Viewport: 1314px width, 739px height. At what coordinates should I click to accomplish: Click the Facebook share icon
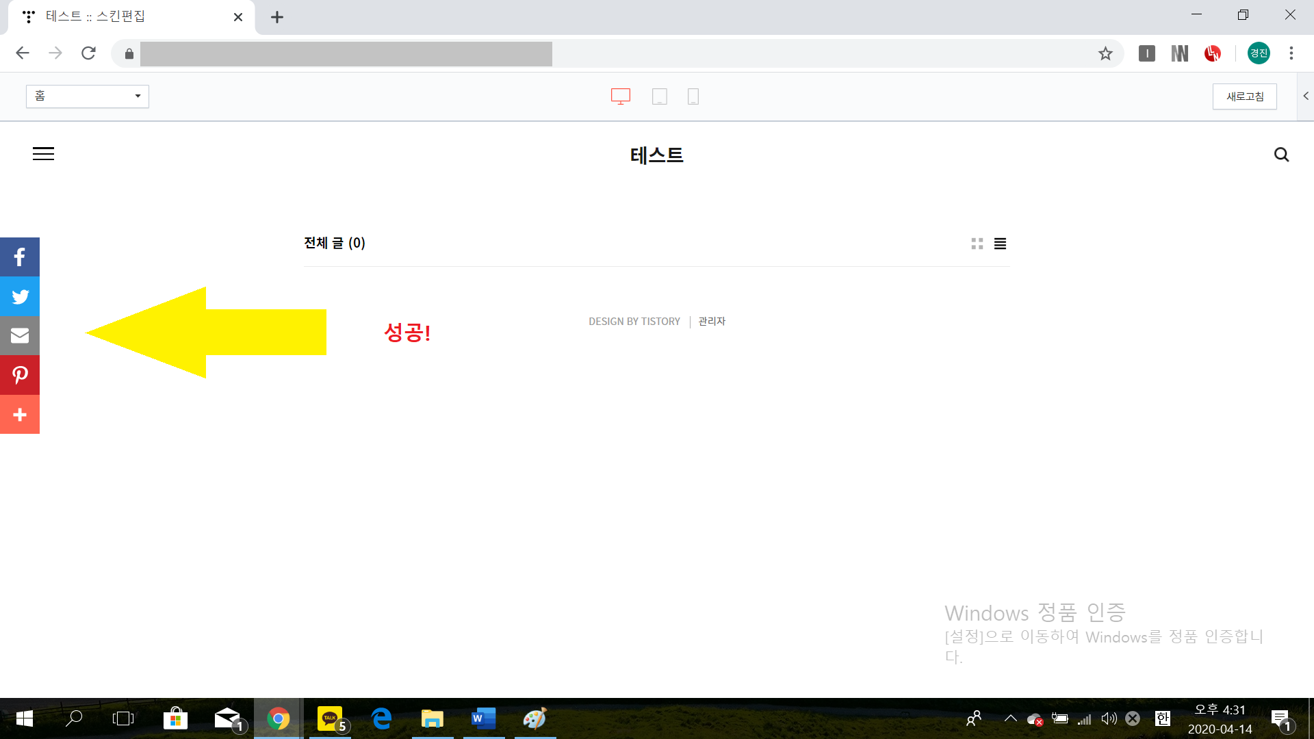point(20,257)
